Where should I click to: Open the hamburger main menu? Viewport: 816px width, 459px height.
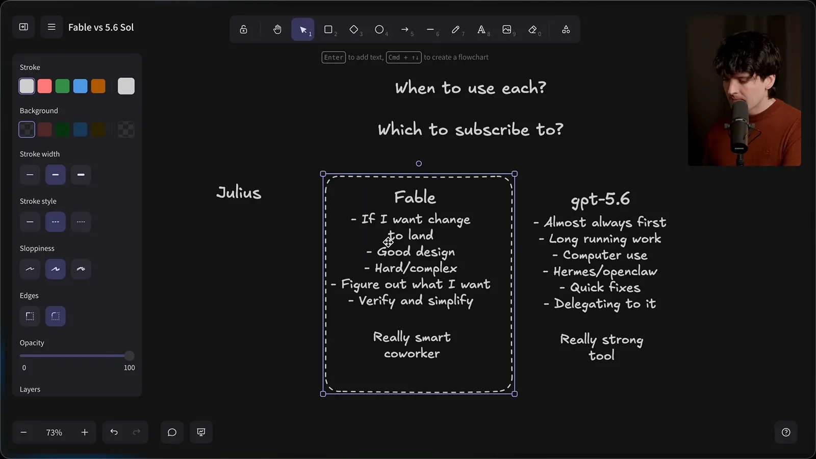click(52, 27)
